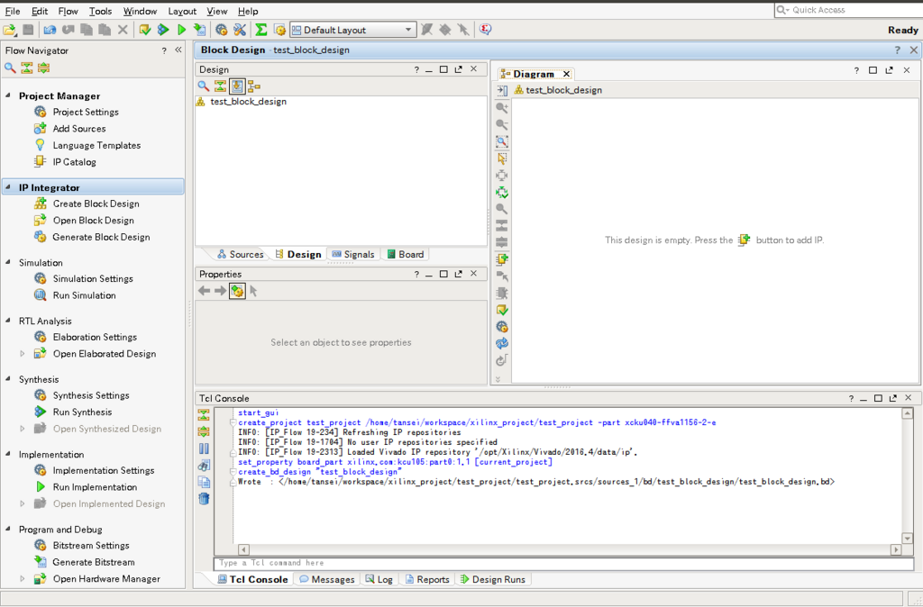
Task: Switch to the Signals tab
Action: 352,254
